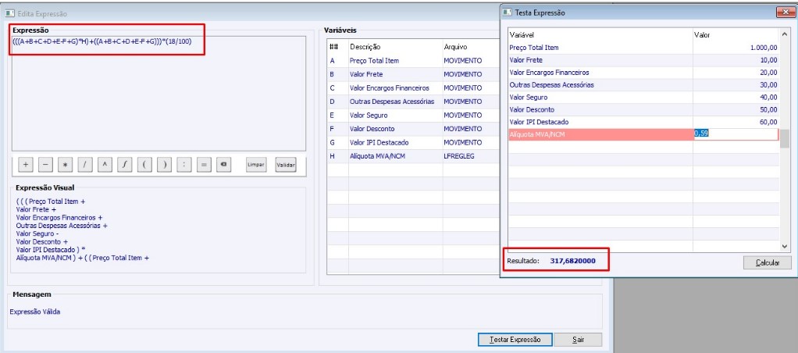Click the function (ƒ) operator button
This screenshot has height=353, width=798.
125,165
